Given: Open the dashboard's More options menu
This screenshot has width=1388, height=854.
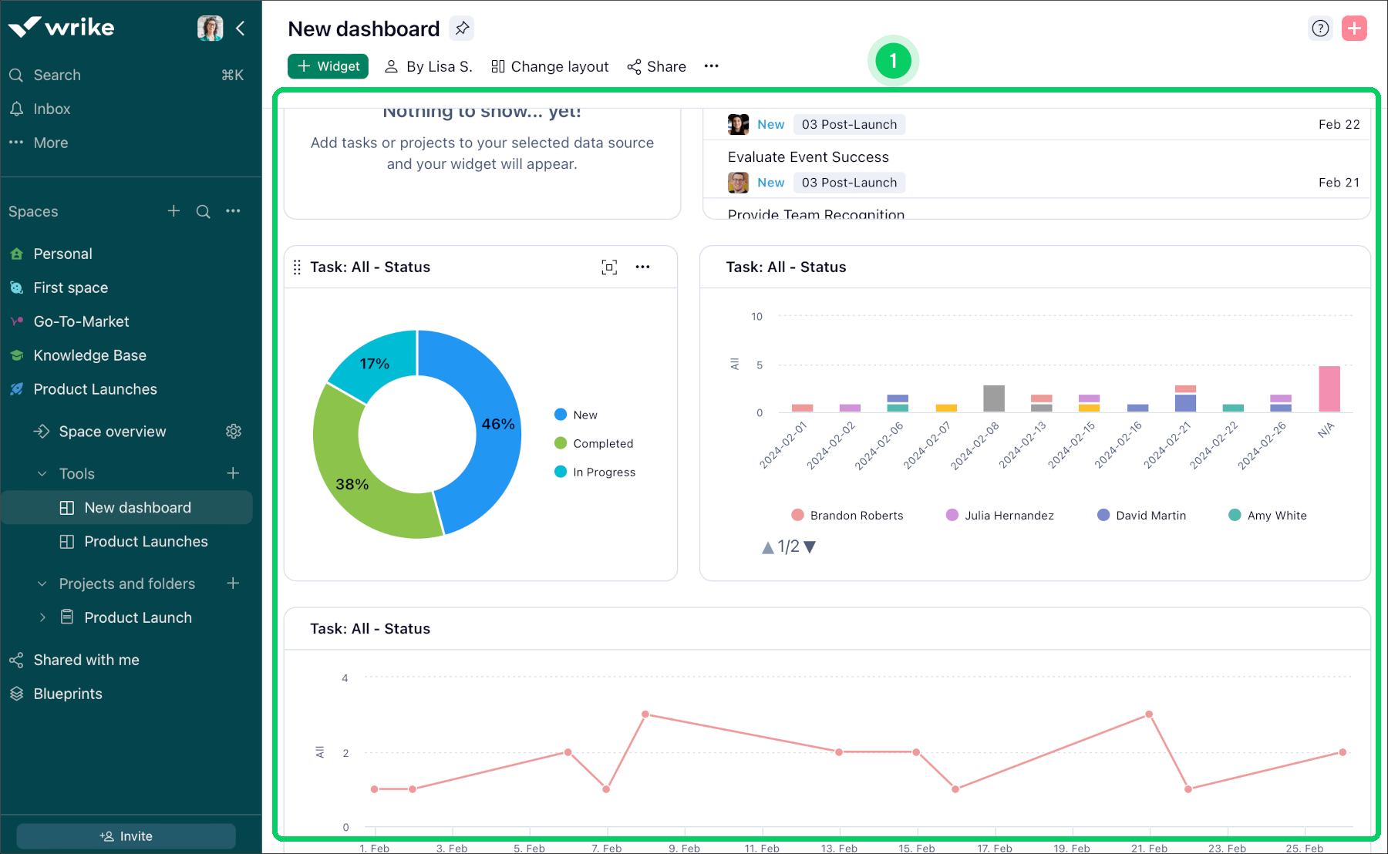Looking at the screenshot, I should click(x=711, y=66).
